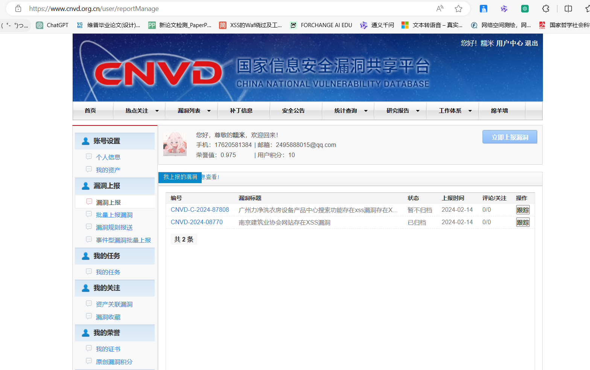590x370 pixels.
Task: Open blue extension icon beside favorites star
Action: click(x=484, y=8)
